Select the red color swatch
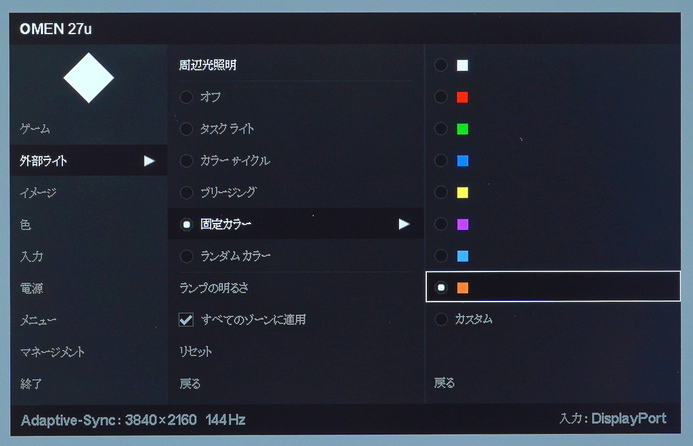693x446 pixels. 462,97
